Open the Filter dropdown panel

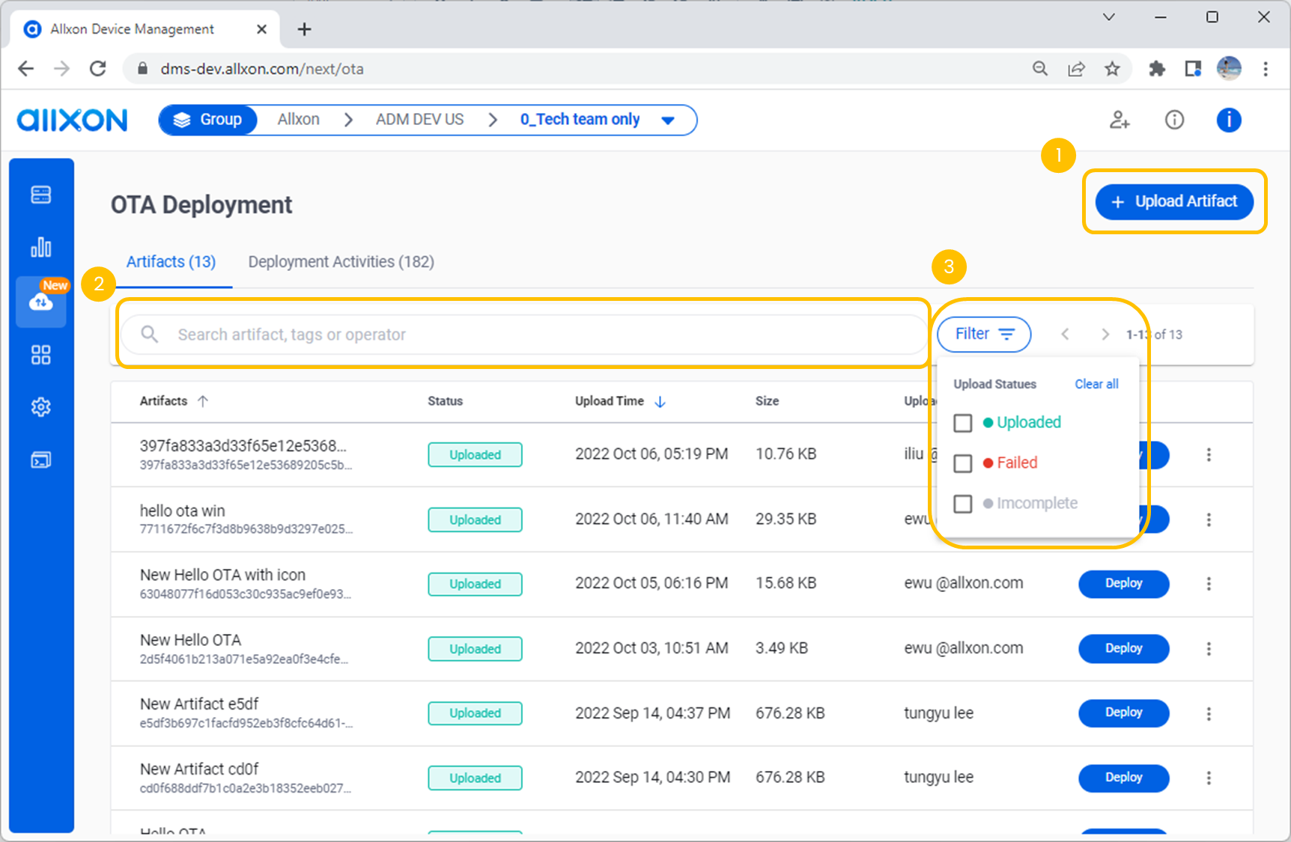pyautogui.click(x=983, y=334)
